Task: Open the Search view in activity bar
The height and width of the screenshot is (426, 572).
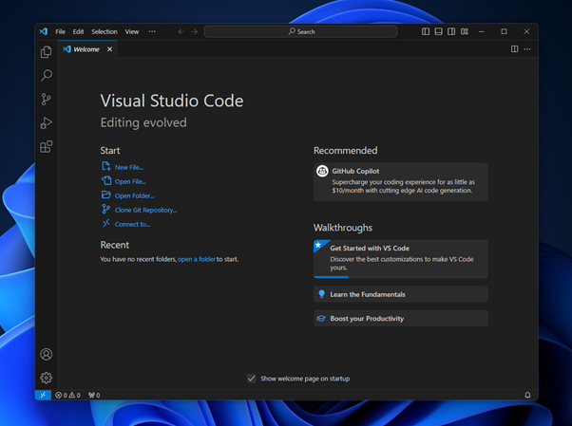Action: point(46,76)
